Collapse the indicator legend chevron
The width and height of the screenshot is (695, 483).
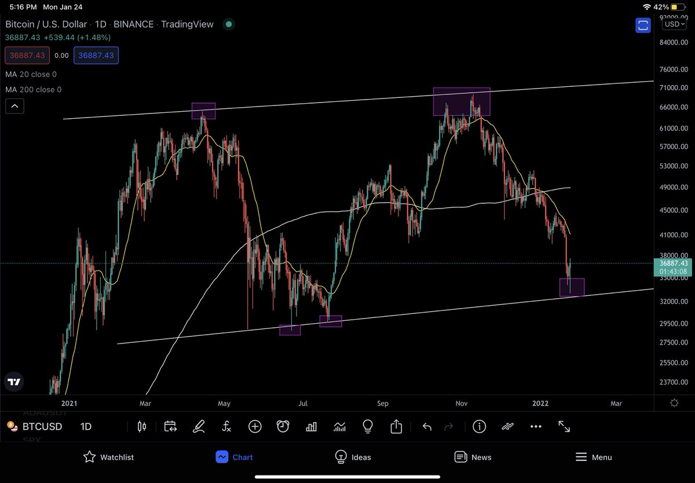(14, 106)
